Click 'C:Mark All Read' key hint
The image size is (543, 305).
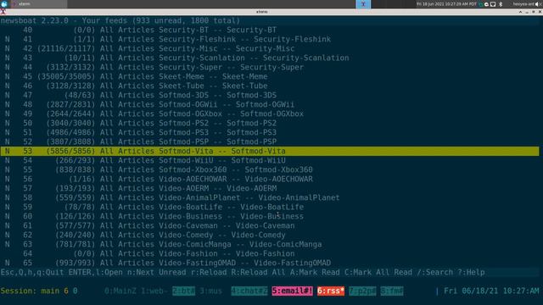pos(378,273)
